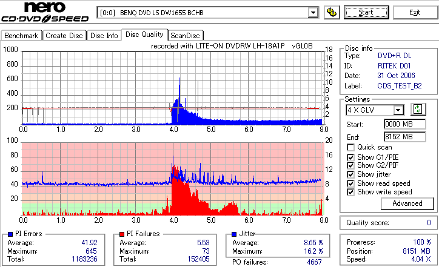Select the Disc Quality tab

[144, 35]
